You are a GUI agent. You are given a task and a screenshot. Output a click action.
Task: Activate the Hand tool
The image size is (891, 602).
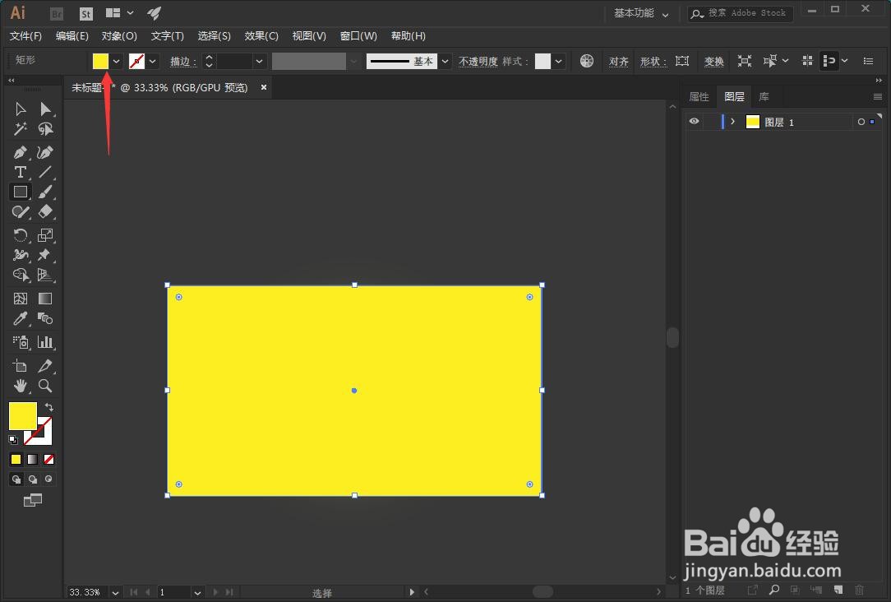point(20,386)
